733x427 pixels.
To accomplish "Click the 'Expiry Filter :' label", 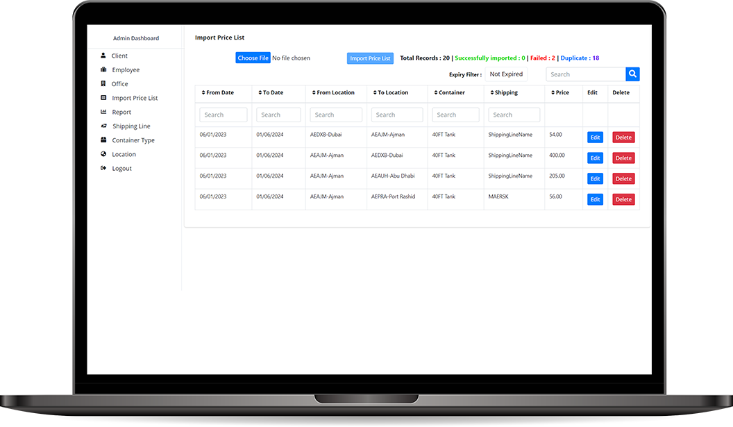I will (x=466, y=74).
